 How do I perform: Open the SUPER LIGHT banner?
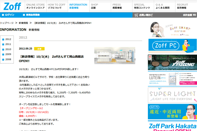172,95
